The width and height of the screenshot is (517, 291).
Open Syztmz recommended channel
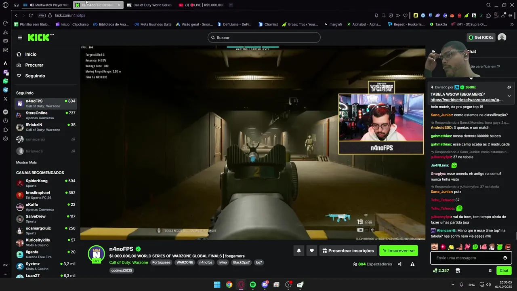point(46,266)
